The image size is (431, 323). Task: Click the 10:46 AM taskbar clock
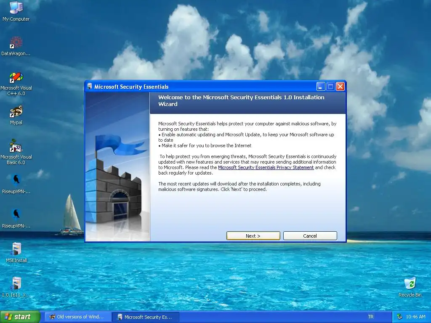[x=415, y=317]
